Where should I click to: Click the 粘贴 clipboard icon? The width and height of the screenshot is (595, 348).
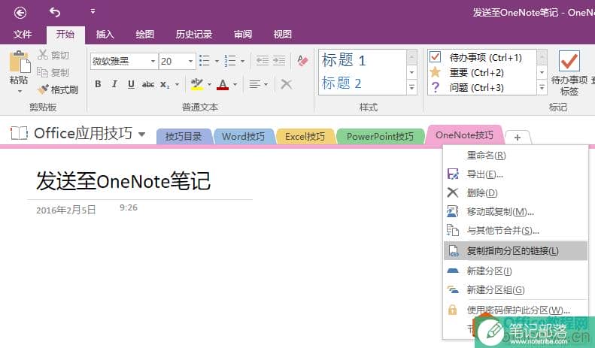point(20,62)
